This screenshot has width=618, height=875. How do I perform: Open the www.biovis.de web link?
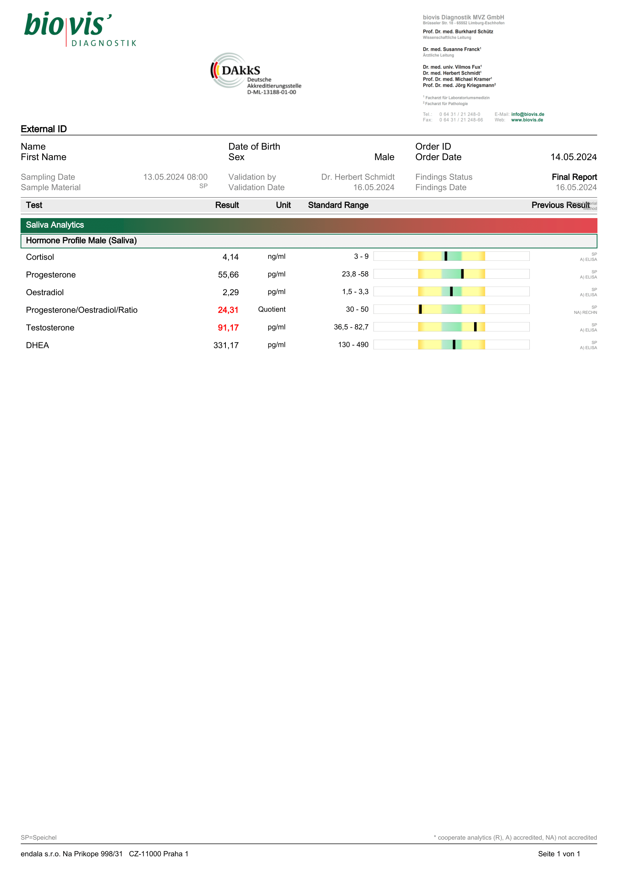coord(527,120)
